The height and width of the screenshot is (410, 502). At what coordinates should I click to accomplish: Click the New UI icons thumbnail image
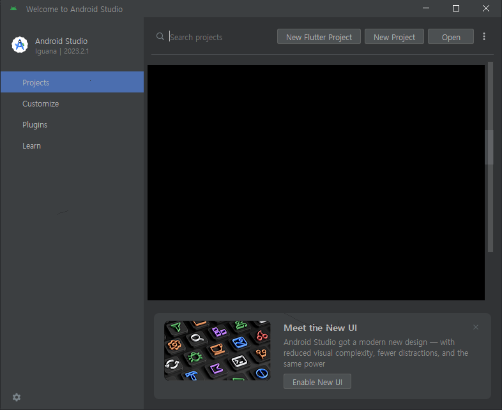pyautogui.click(x=217, y=350)
